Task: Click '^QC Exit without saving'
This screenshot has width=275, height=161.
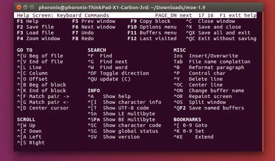Action: pyautogui.click(x=221, y=38)
